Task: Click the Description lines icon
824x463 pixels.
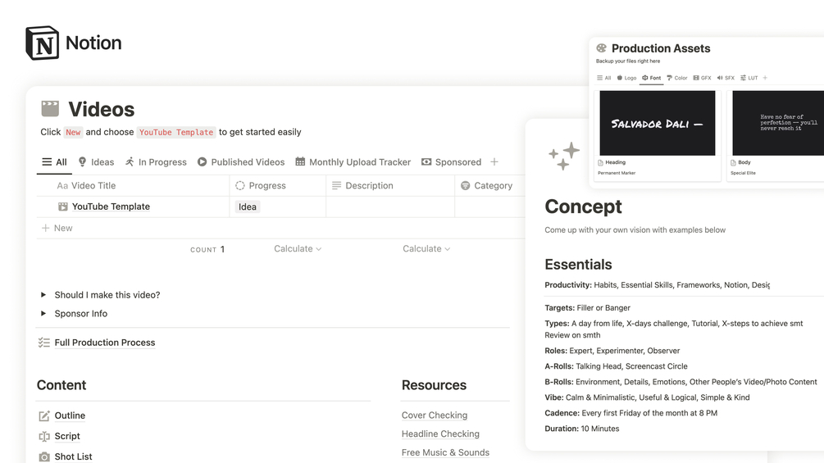Action: click(336, 186)
